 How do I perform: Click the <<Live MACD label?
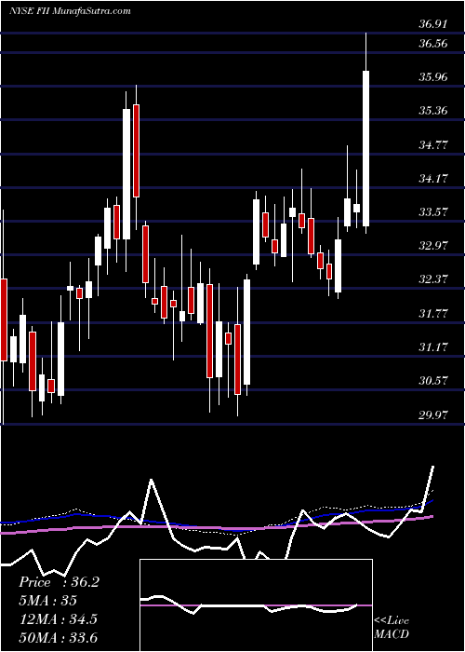pyautogui.click(x=392, y=627)
